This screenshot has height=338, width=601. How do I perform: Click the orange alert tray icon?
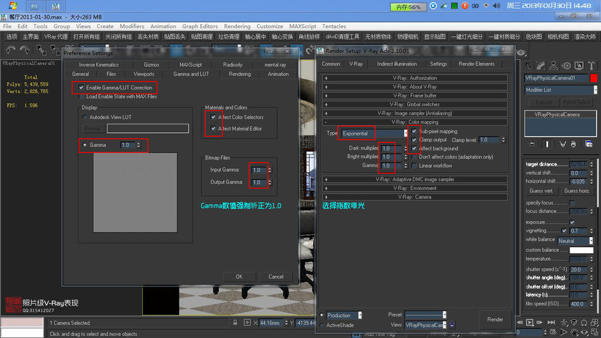point(465,6)
